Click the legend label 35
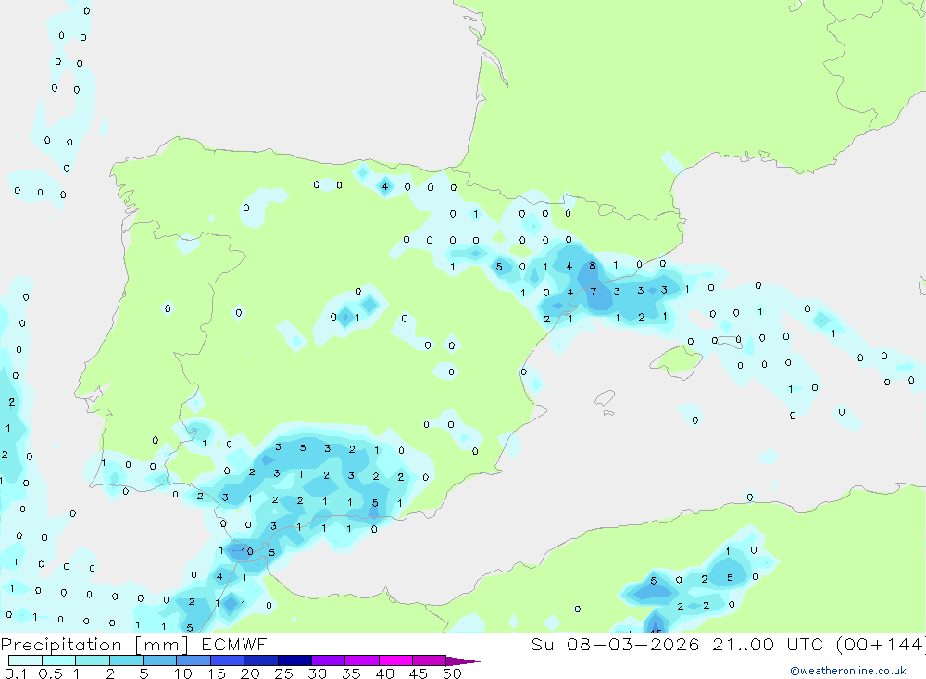Screen dimensions: 926x679 point(351,673)
